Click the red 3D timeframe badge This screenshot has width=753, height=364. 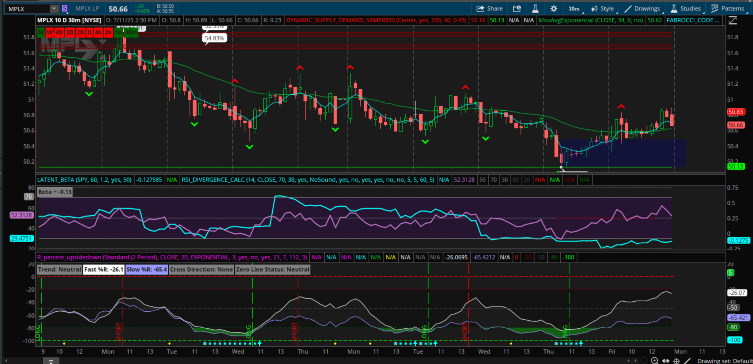pyautogui.click(x=70, y=33)
